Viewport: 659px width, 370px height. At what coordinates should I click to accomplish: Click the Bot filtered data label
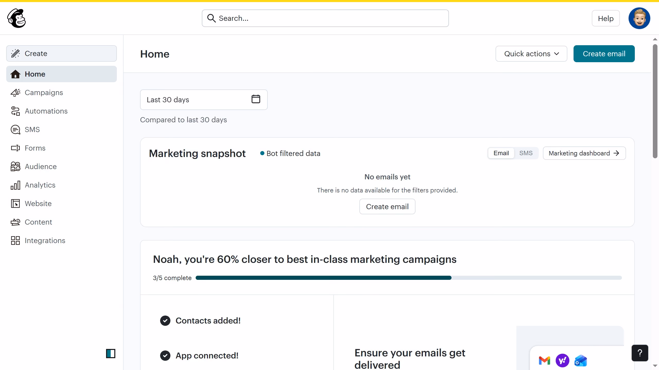point(293,153)
